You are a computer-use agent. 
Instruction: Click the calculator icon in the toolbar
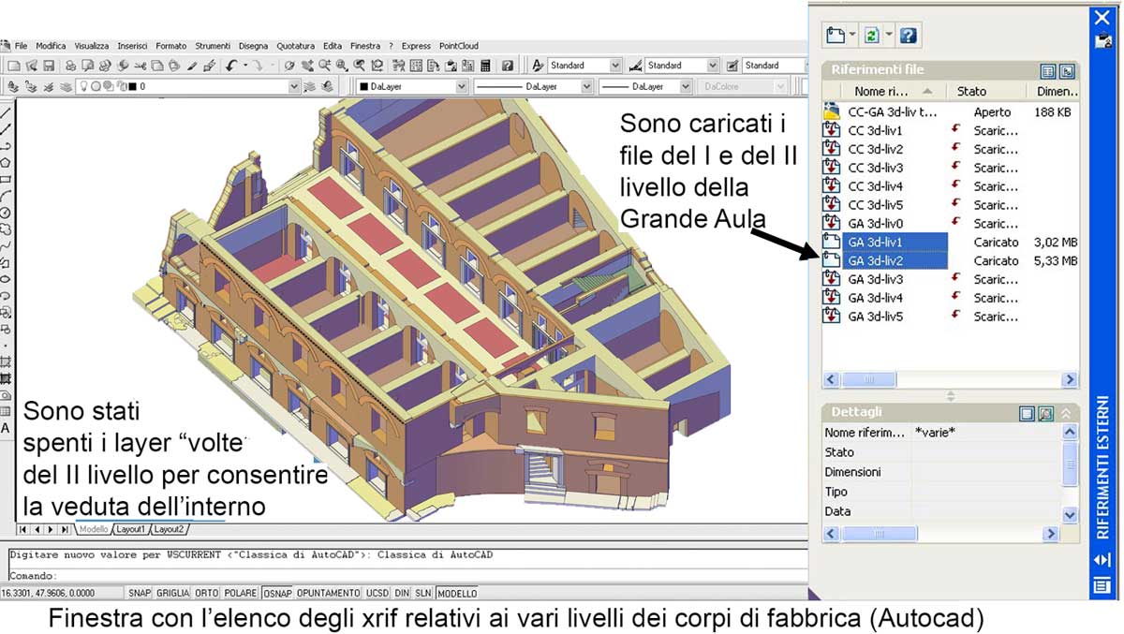(486, 66)
